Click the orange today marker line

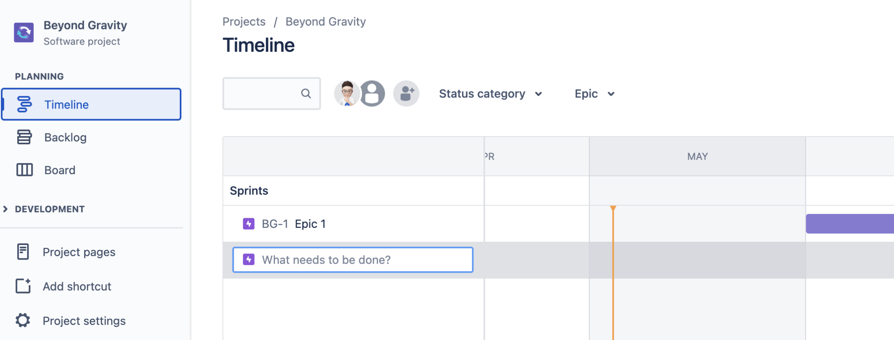613,294
